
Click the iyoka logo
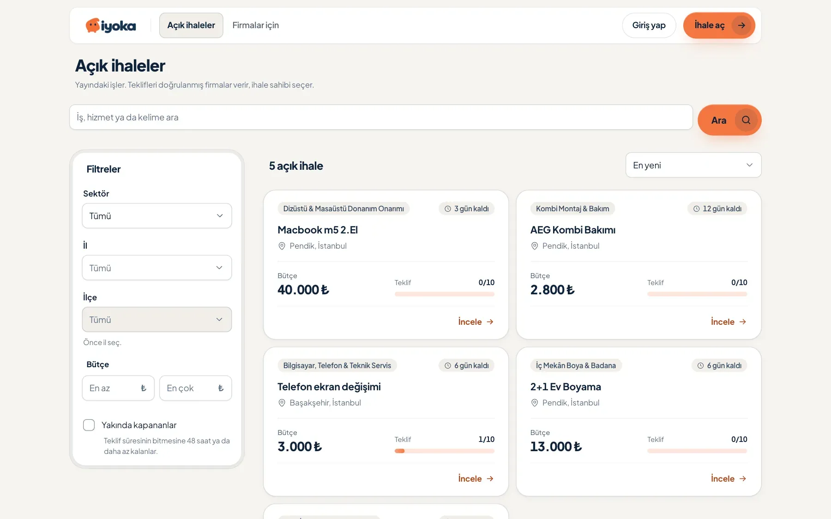[111, 25]
